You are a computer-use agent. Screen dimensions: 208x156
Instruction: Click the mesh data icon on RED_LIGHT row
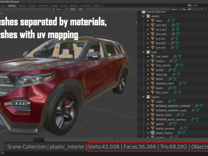click(180, 92)
